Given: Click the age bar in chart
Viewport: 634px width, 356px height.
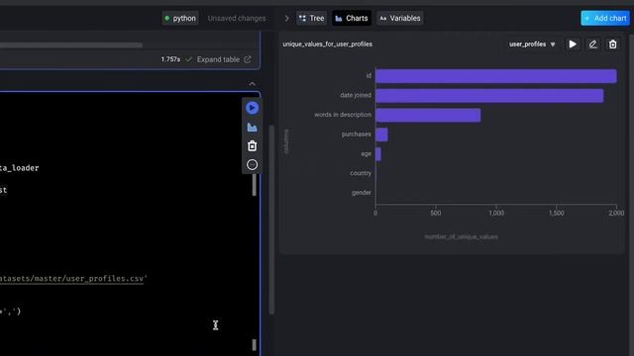Looking at the screenshot, I should point(378,154).
